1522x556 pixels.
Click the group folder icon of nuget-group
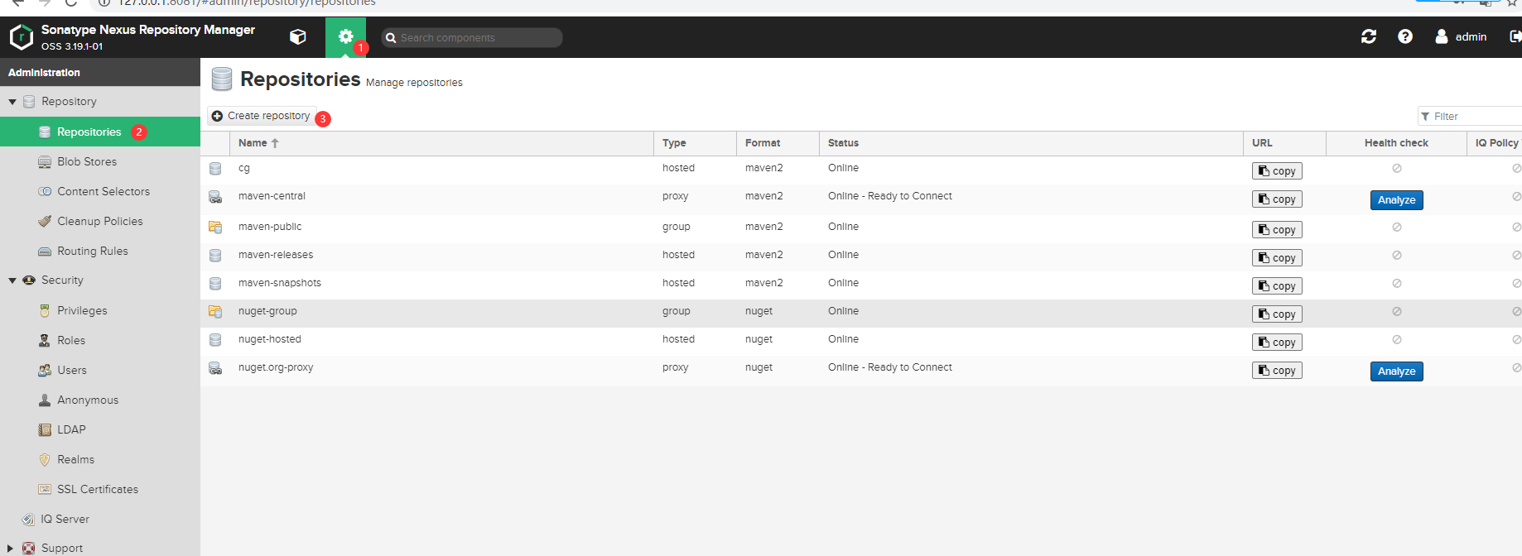click(215, 312)
